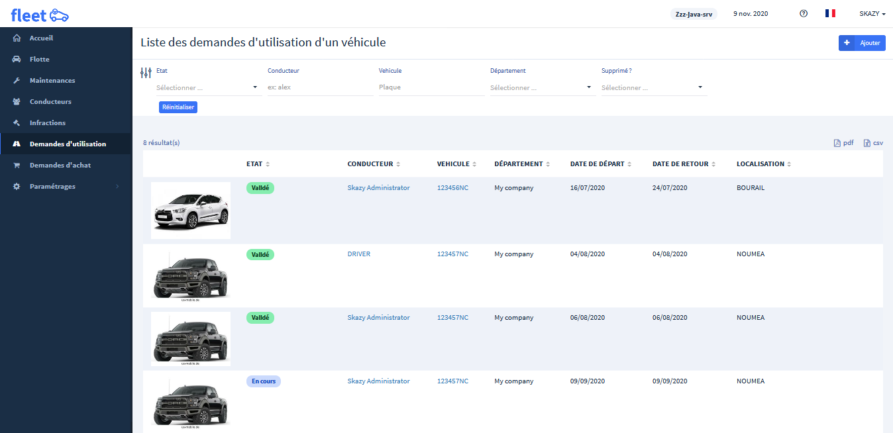Select the Maintenances wrench icon

16,80
